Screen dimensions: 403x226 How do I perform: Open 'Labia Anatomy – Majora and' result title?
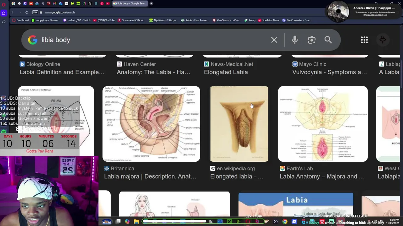[x=322, y=176]
